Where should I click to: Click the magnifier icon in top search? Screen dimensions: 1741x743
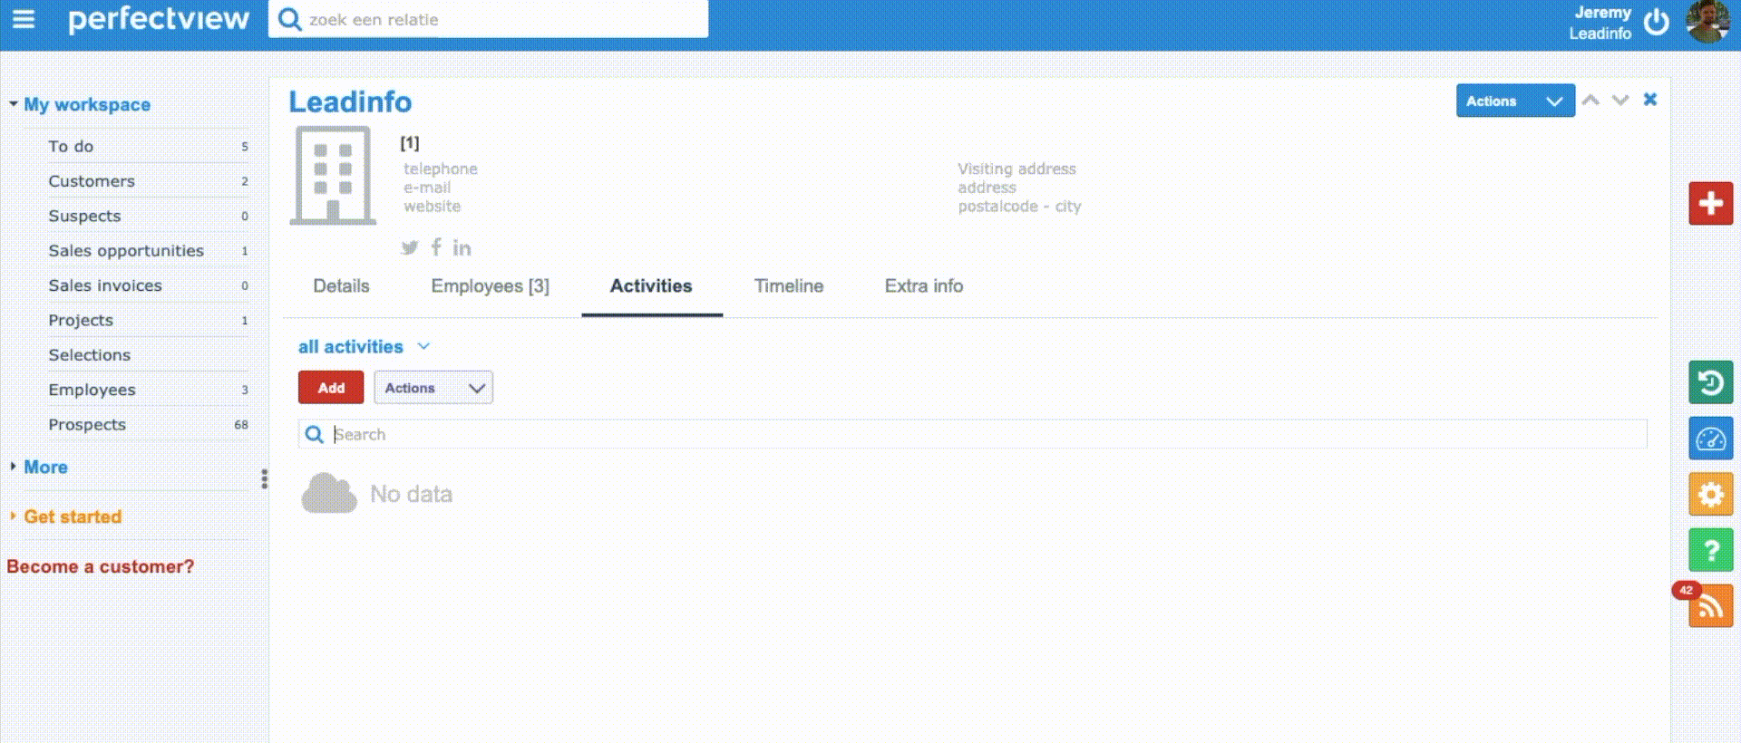click(289, 19)
